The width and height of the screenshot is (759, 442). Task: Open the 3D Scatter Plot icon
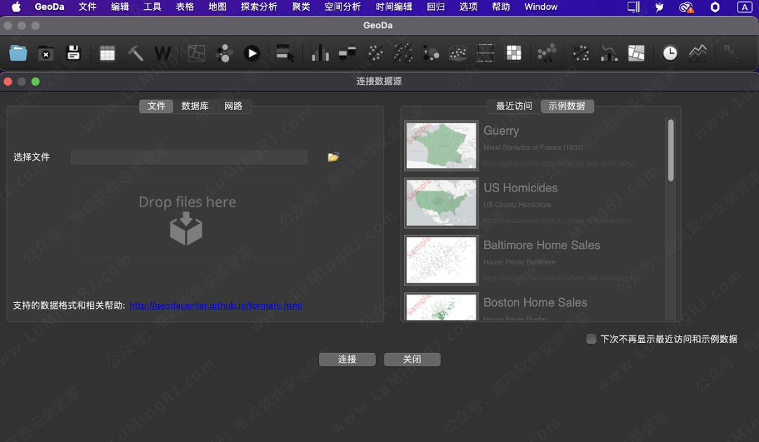coord(458,53)
